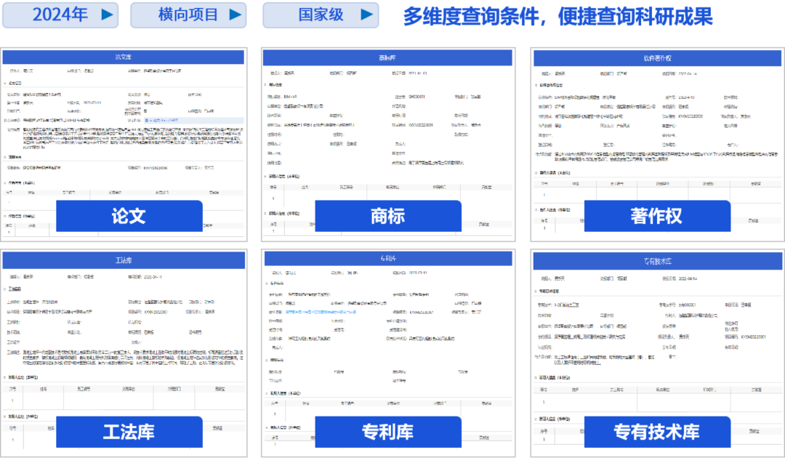785x458 pixels.
Task: Select the blue 商标 label button
Action: 387,216
